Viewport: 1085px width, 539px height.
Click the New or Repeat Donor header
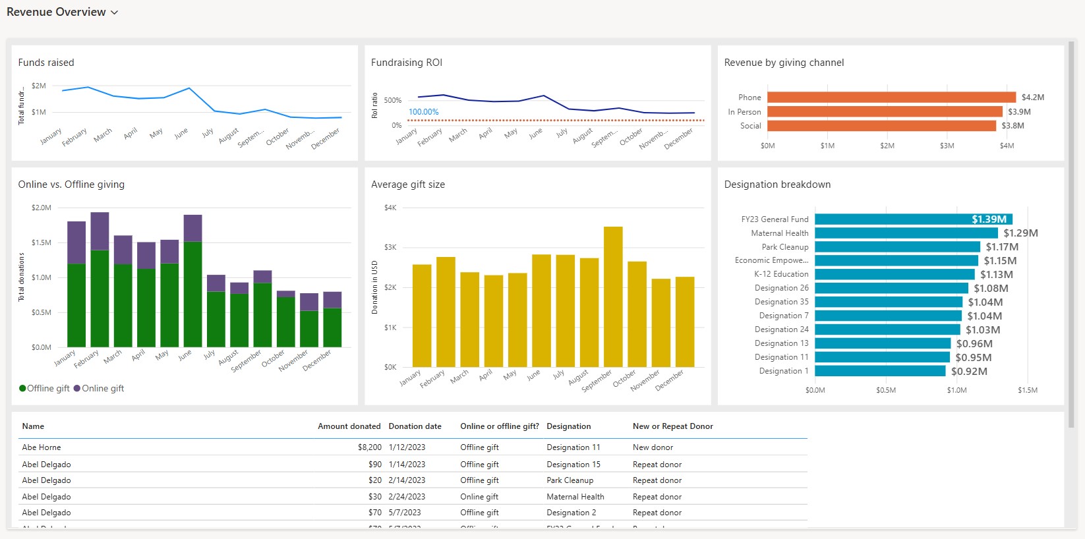[672, 426]
